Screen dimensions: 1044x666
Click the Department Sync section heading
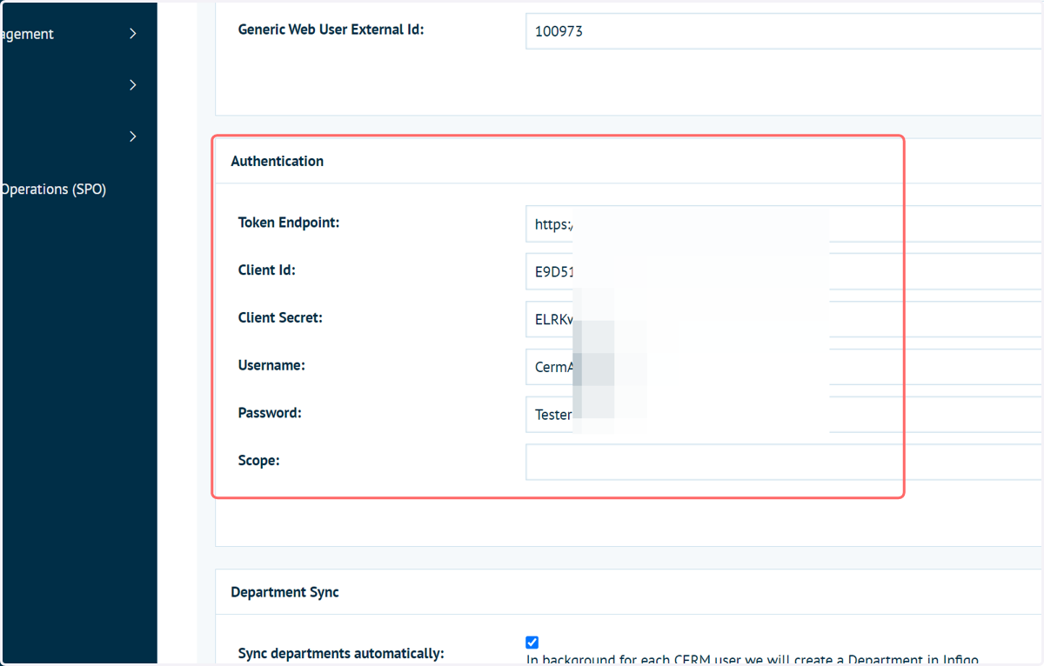(284, 592)
